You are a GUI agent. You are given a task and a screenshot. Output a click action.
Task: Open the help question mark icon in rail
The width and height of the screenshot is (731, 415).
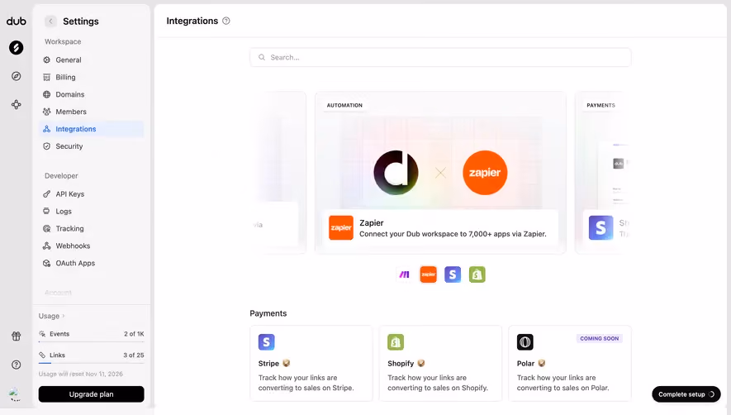[x=17, y=365]
